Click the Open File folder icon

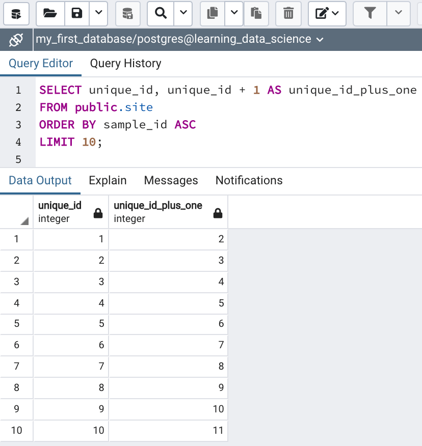(50, 13)
